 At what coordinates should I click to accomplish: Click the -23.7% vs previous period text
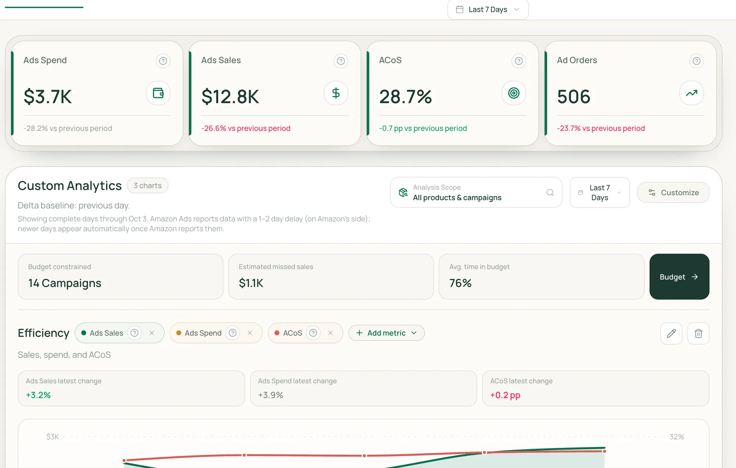tap(601, 128)
